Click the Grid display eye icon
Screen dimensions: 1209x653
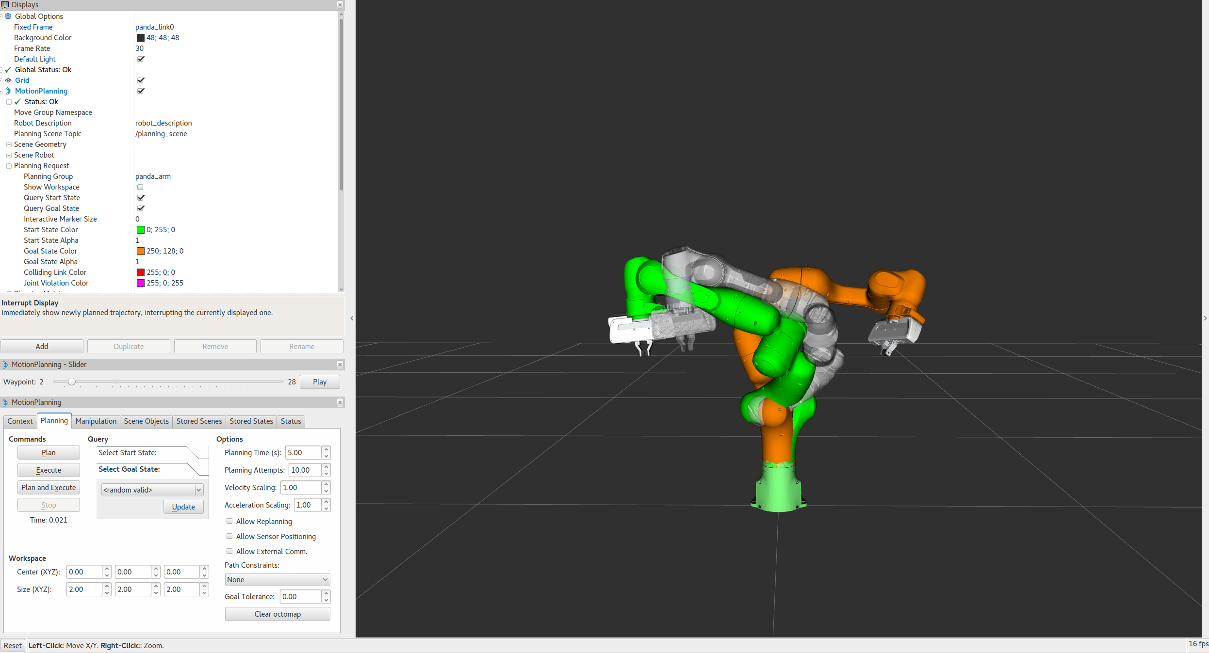click(8, 80)
